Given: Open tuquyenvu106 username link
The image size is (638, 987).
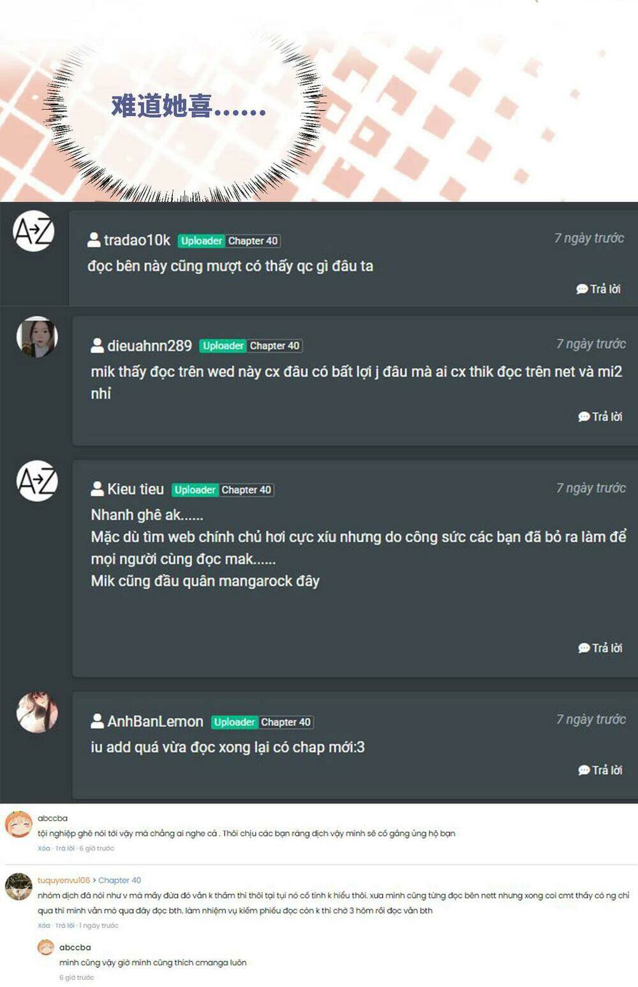Looking at the screenshot, I should (x=64, y=881).
